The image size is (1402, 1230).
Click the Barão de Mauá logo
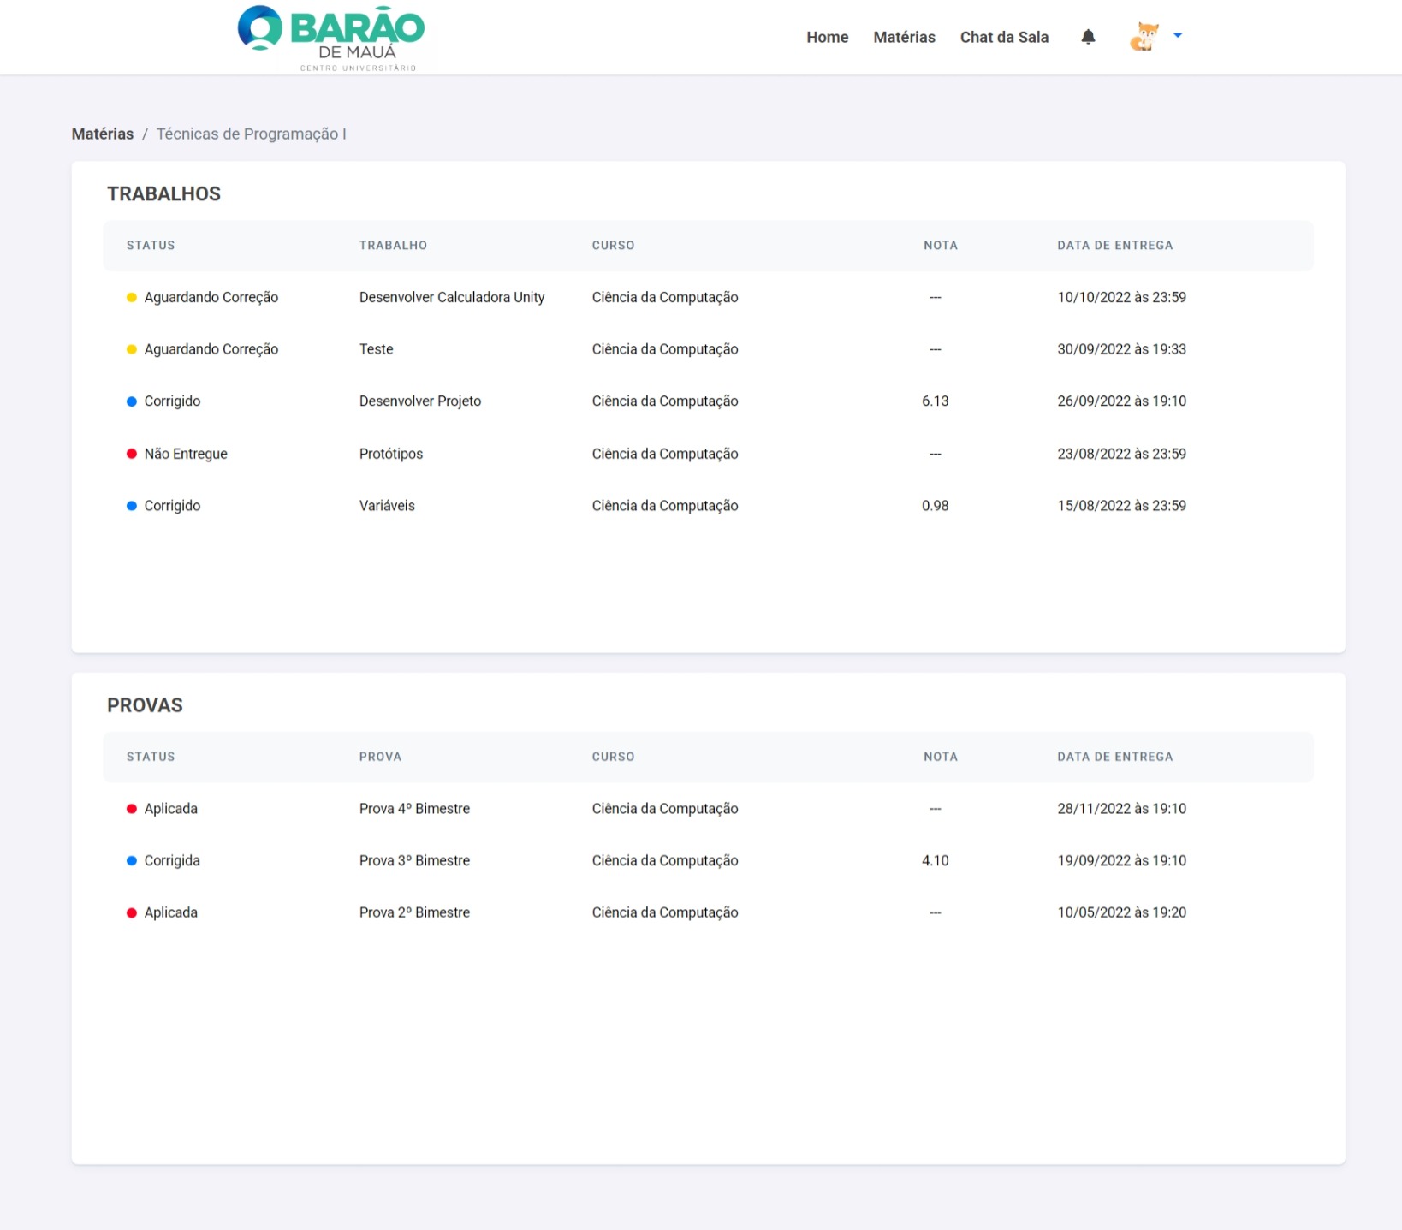pyautogui.click(x=331, y=39)
